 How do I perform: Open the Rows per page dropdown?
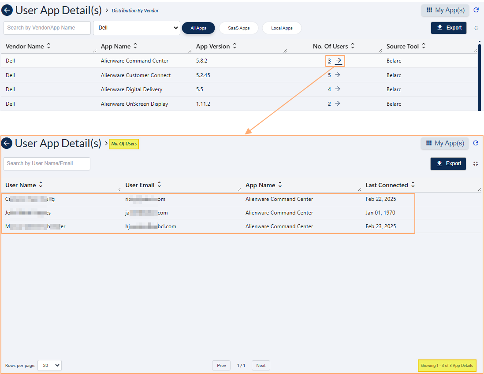coord(49,365)
